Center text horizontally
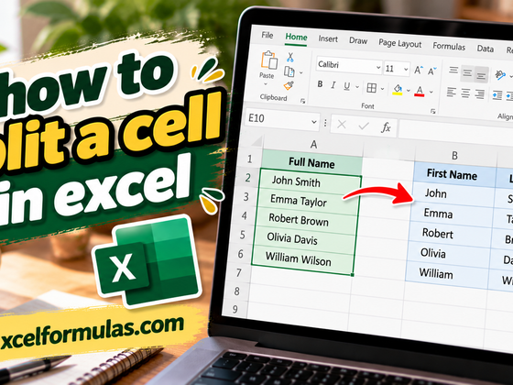513x385 pixels. click(x=465, y=93)
